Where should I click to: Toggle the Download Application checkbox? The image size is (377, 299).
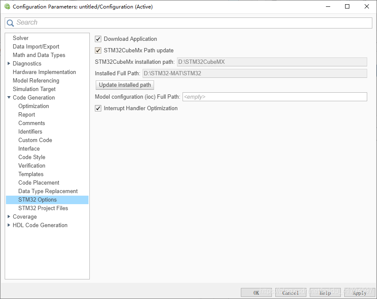(x=98, y=39)
